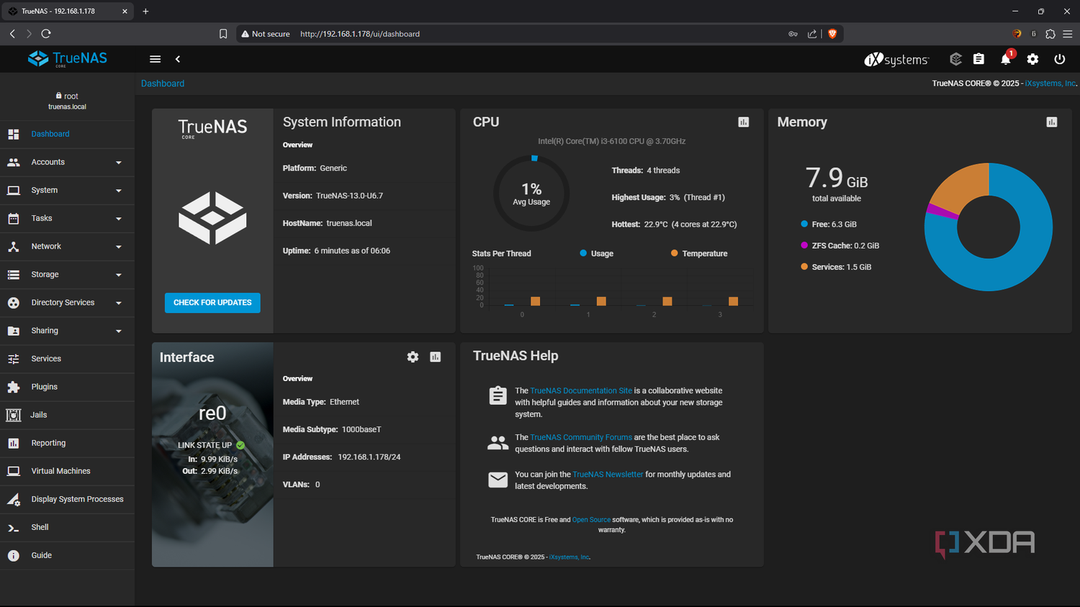Open the TrueCommand status icon

point(955,59)
